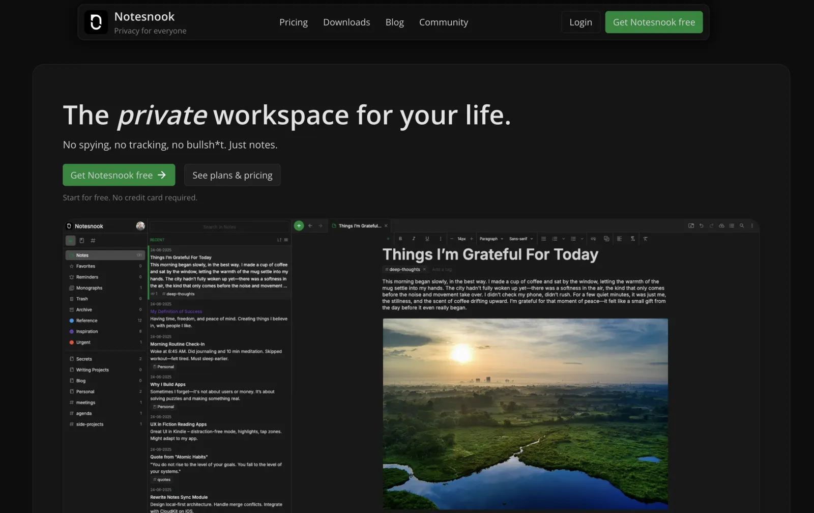Screen dimensions: 814x513
Task: Click the hero Get Notesnook free arrow button
Action: tap(119, 175)
